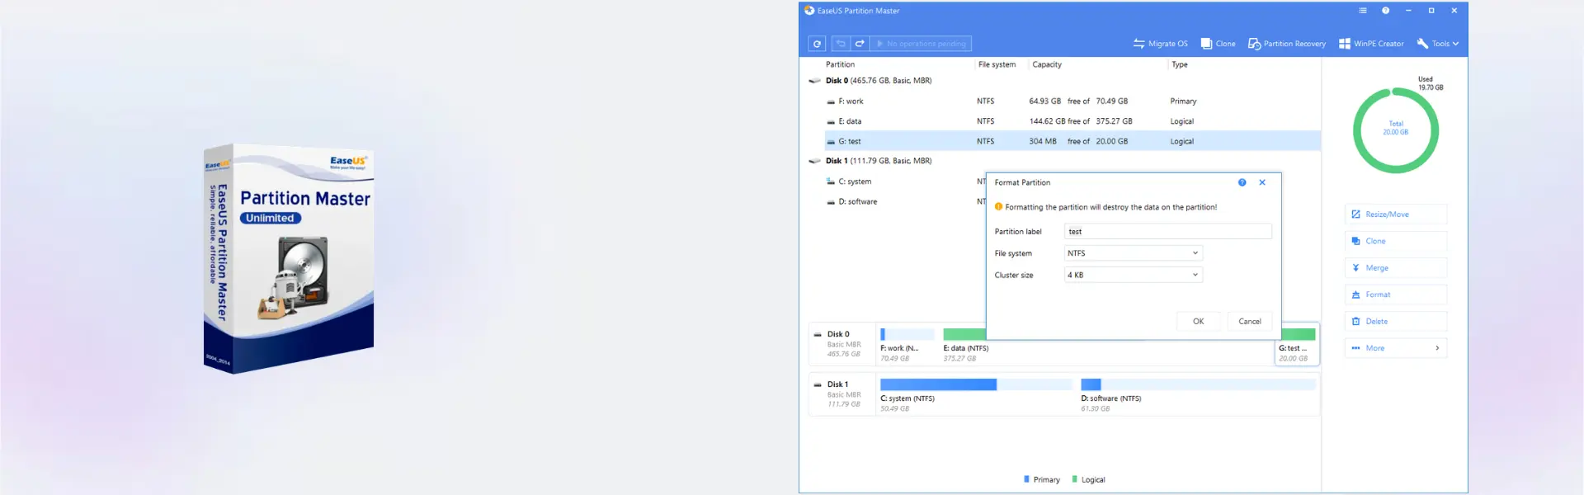Click the Format icon in side panel
Viewport: 1584px width, 495px height.
(1355, 295)
